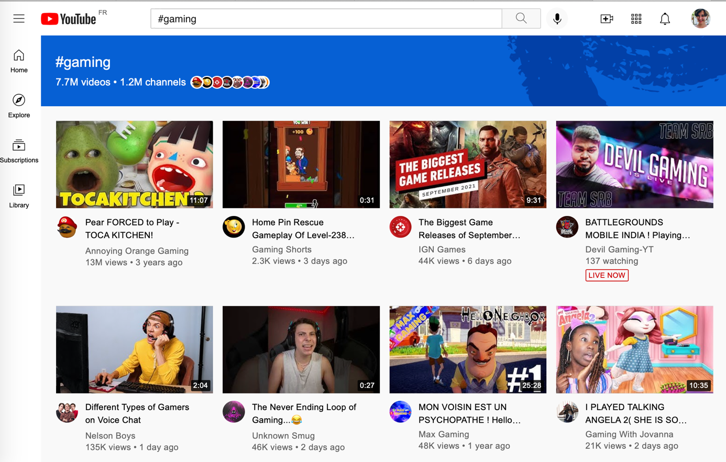Click the 'Unknown Smug' channel name
This screenshot has height=462, width=726.
pyautogui.click(x=283, y=435)
